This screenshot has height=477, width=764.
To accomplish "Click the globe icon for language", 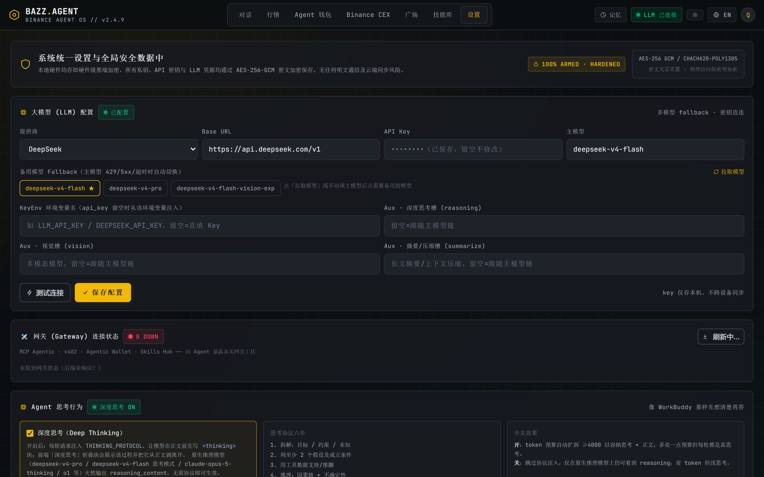I will pos(716,15).
